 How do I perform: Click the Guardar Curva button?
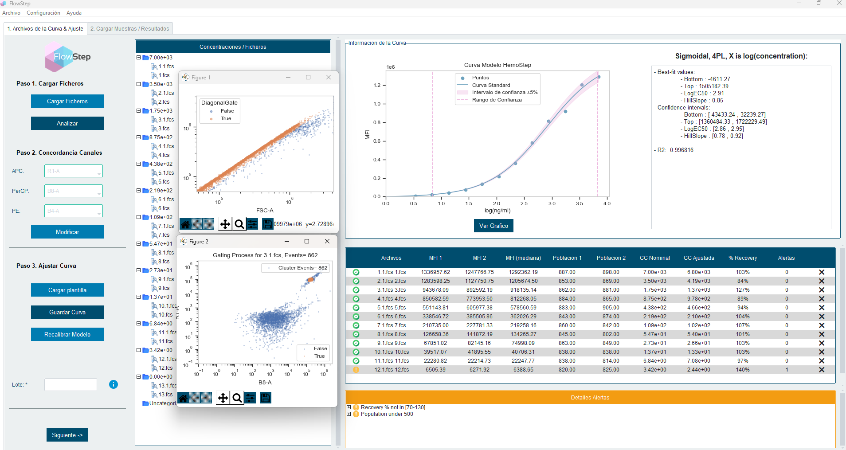pos(67,312)
